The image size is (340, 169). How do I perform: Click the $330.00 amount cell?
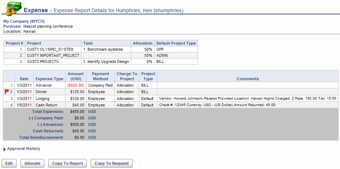76,99
